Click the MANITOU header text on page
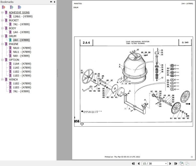 [78, 4]
